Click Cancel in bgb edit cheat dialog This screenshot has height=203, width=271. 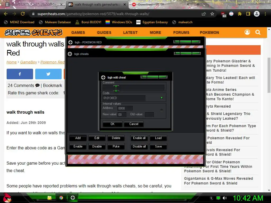(134, 124)
